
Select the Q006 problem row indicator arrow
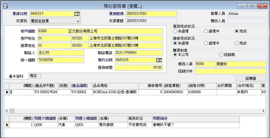7,125
